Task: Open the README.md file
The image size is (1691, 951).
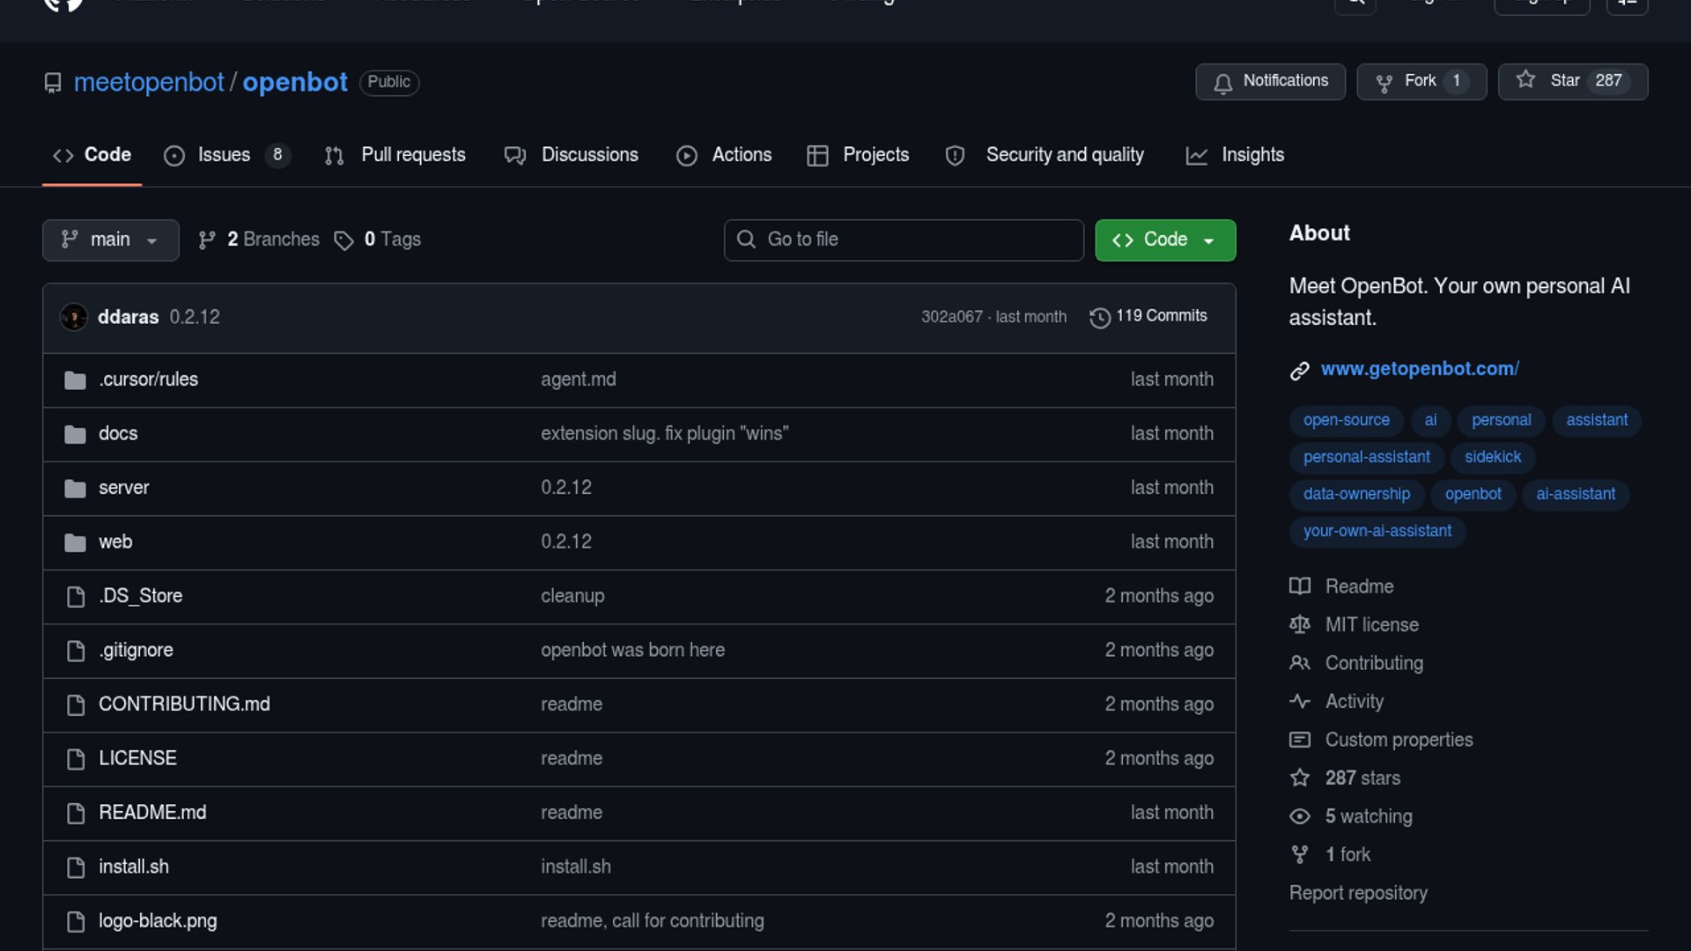Action: click(152, 813)
